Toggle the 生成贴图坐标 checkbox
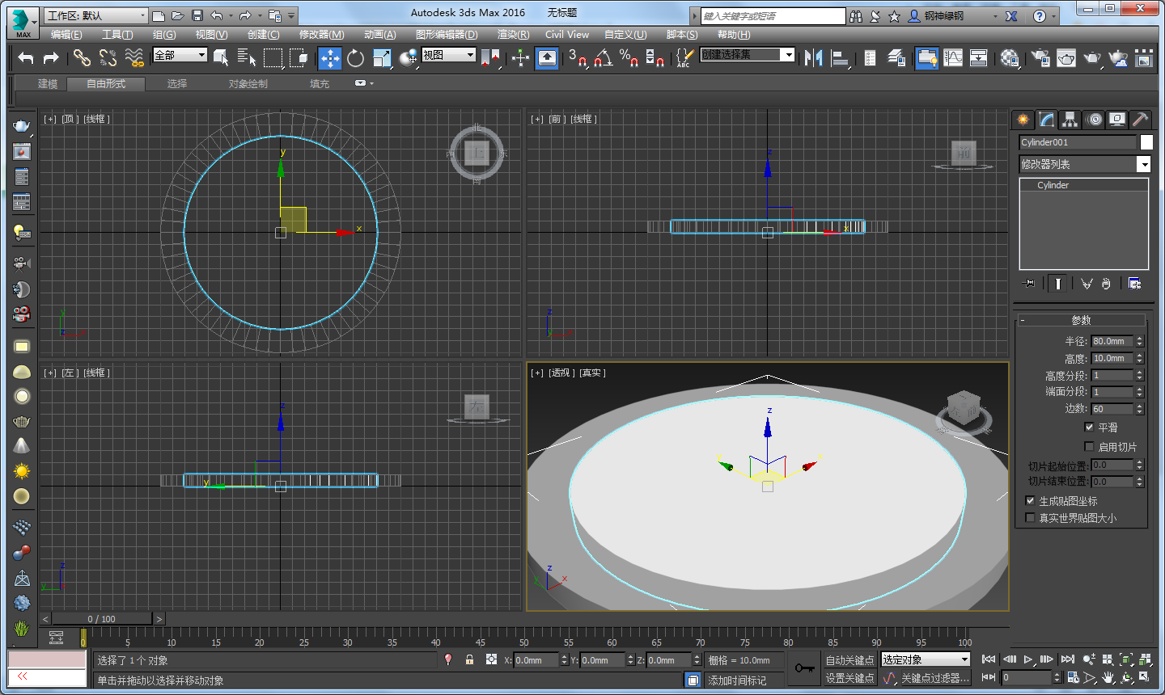 pyautogui.click(x=1030, y=501)
